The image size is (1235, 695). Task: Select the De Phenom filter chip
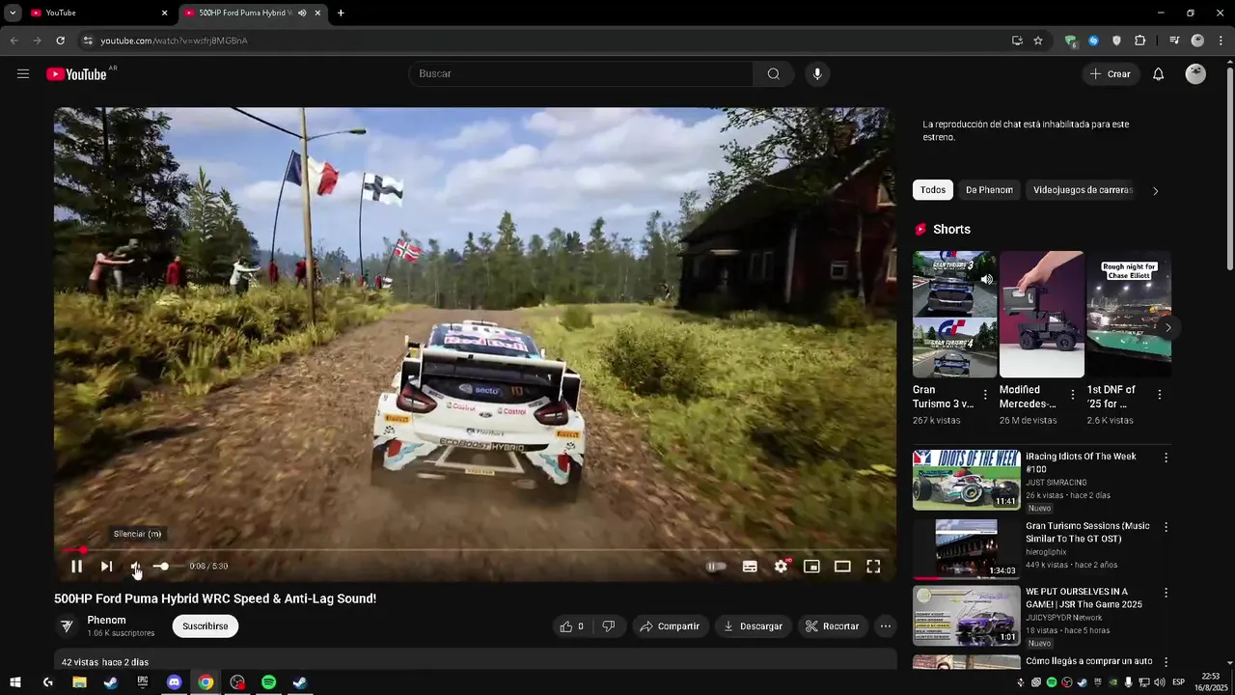coord(989,190)
